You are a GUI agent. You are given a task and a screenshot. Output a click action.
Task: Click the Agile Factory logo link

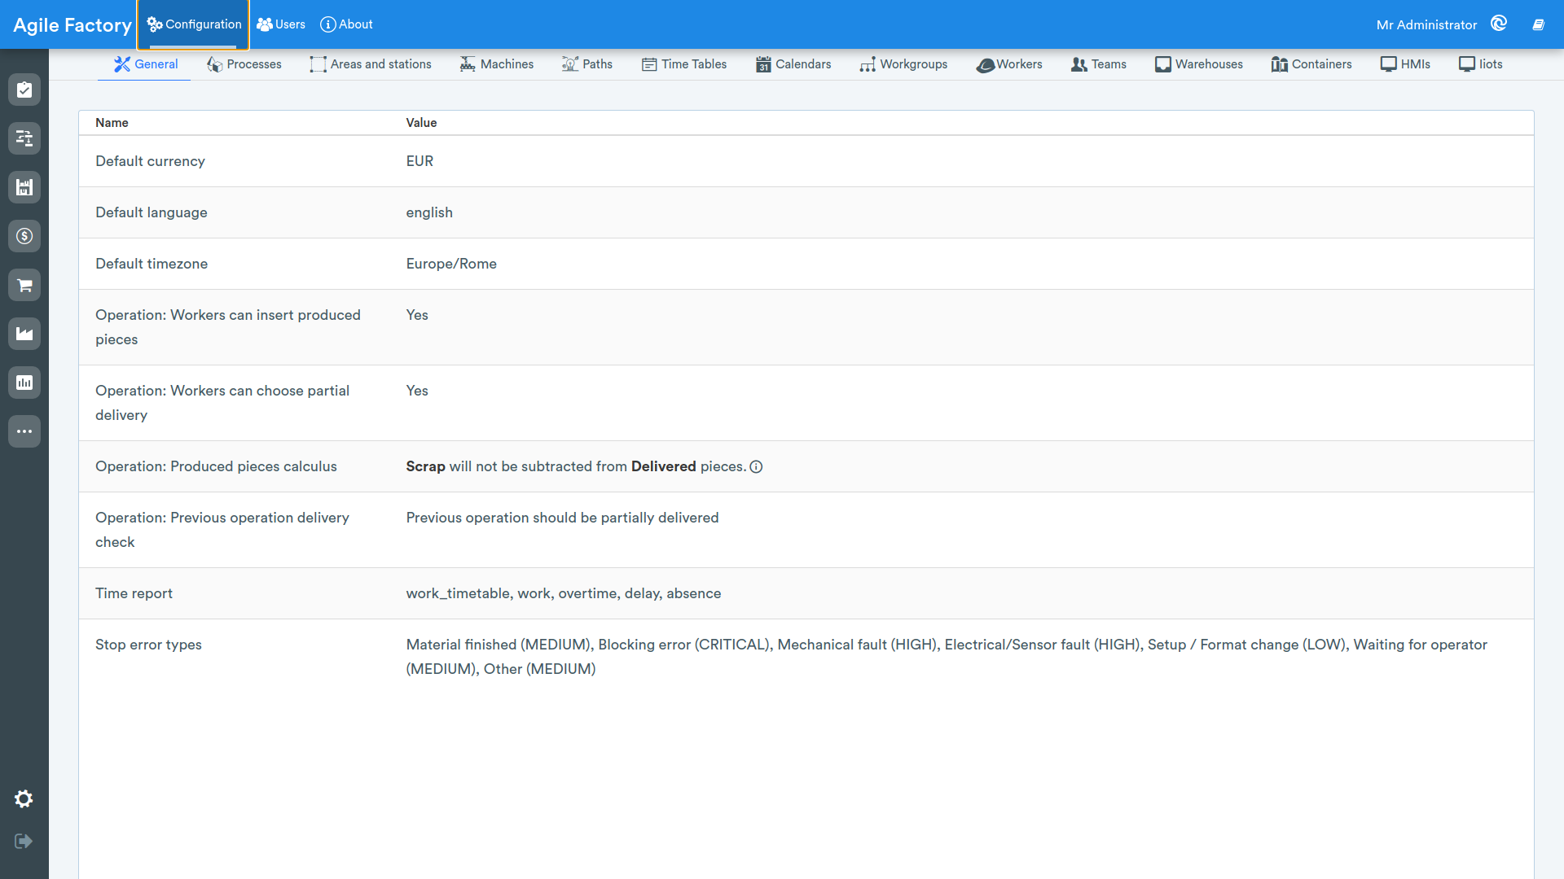point(72,25)
